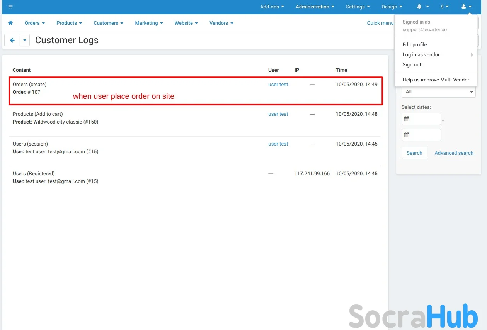Expand the dropdown beside the back arrow
The height and width of the screenshot is (330, 487).
25,40
